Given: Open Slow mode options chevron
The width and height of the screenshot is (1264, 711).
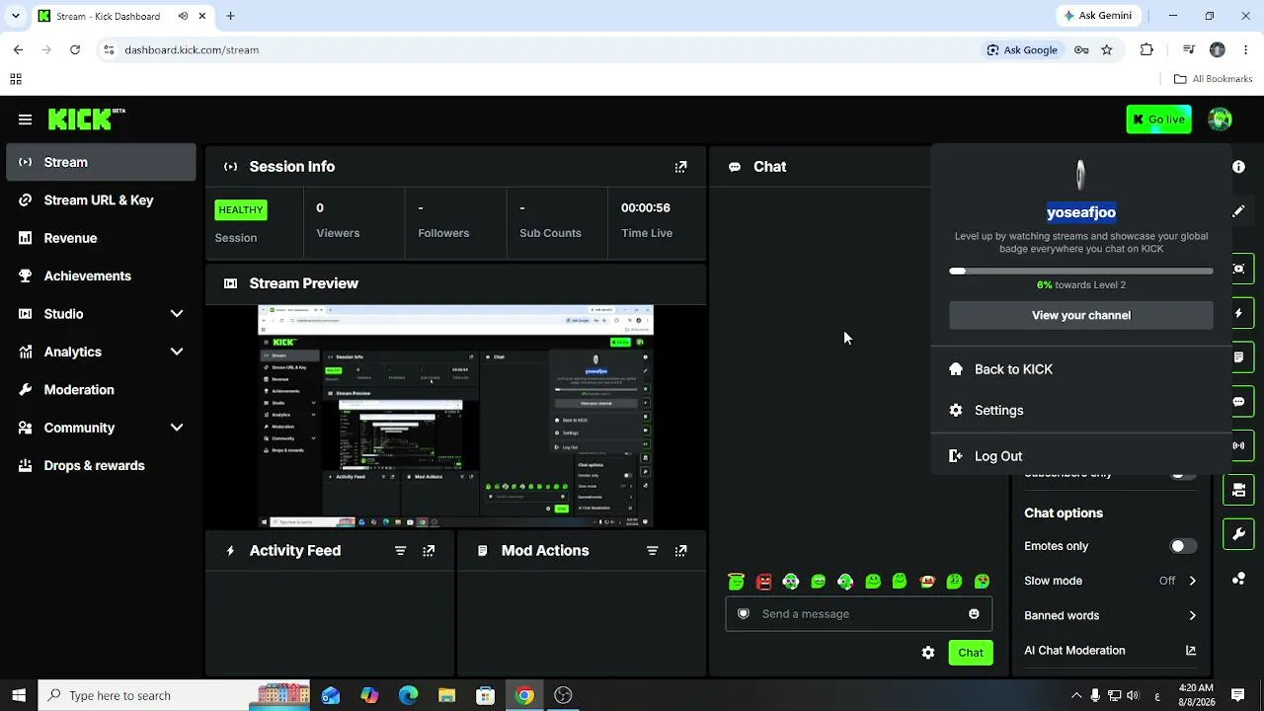Looking at the screenshot, I should coord(1192,581).
